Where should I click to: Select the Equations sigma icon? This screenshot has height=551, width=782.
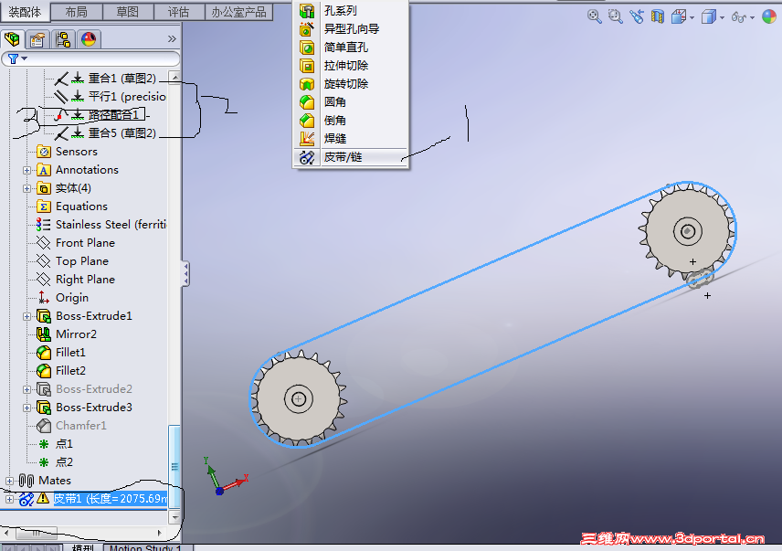pyautogui.click(x=43, y=207)
